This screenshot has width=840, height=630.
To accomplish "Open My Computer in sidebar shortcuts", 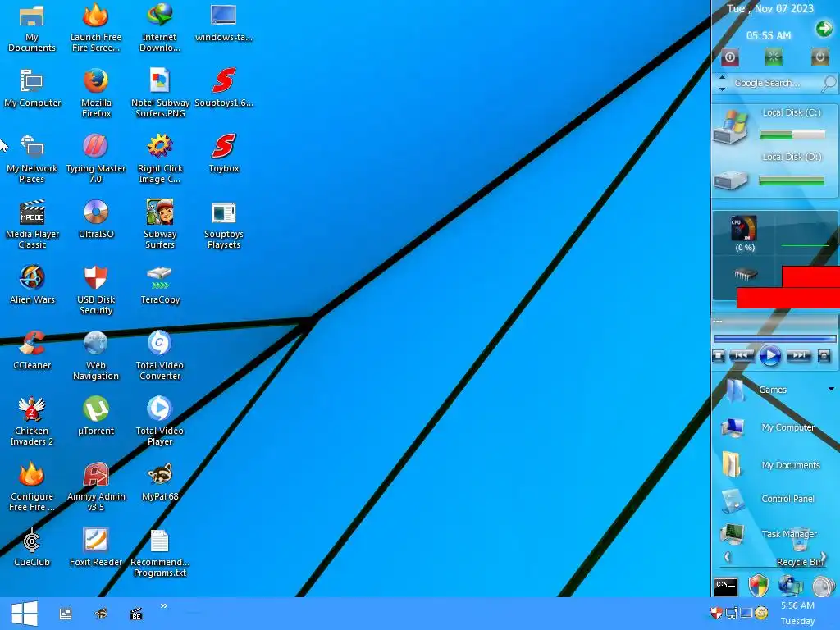I will (769, 427).
